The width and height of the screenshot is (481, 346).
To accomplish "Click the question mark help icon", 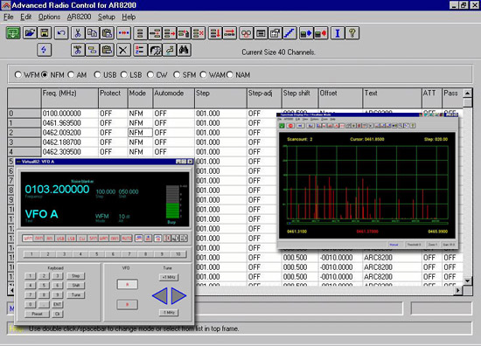I will [352, 33].
